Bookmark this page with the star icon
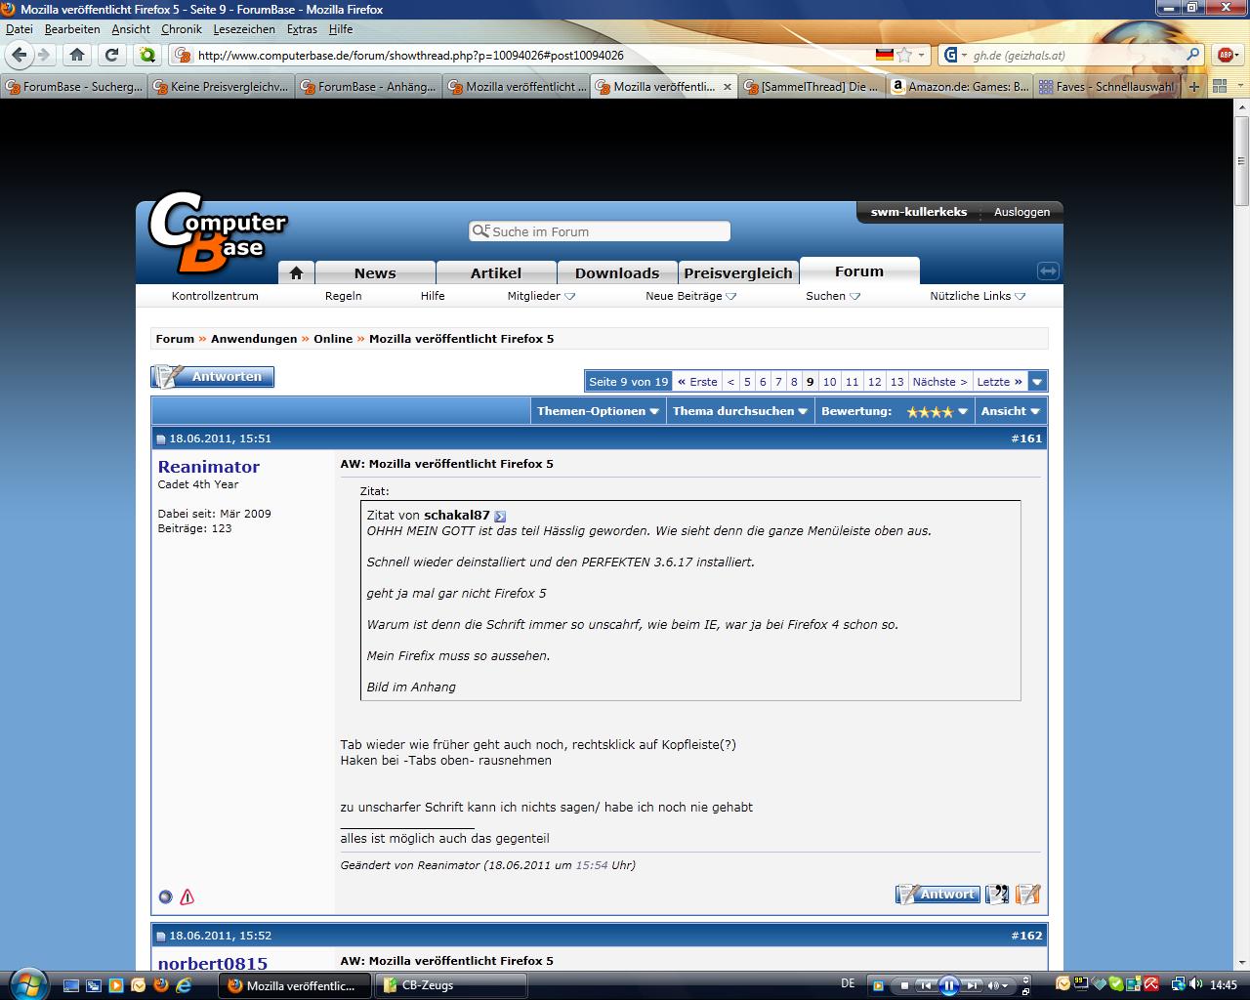Screen dimensions: 1250x1000 tap(904, 55)
